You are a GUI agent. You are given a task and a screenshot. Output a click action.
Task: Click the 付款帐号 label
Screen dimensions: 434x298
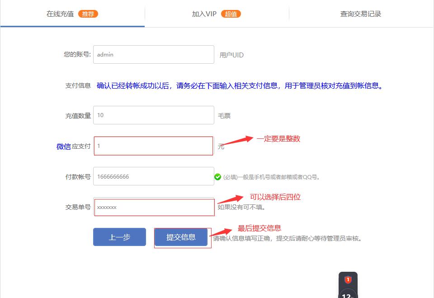click(78, 177)
